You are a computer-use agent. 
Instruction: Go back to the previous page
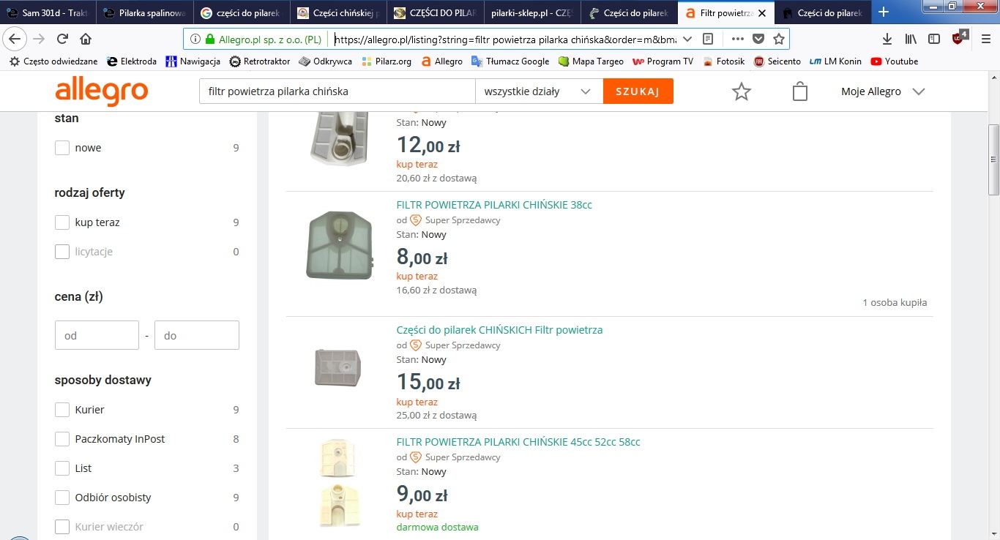15,40
